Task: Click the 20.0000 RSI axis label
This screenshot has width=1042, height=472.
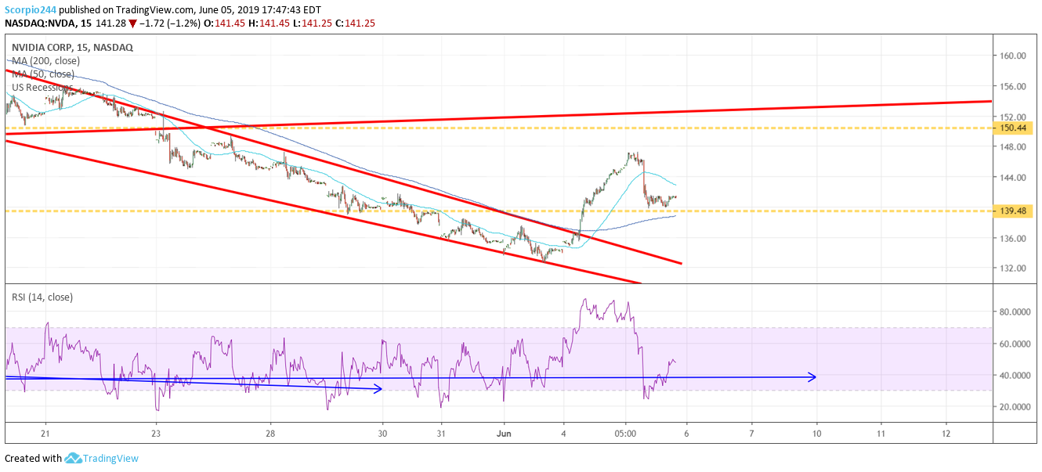Action: (1017, 407)
